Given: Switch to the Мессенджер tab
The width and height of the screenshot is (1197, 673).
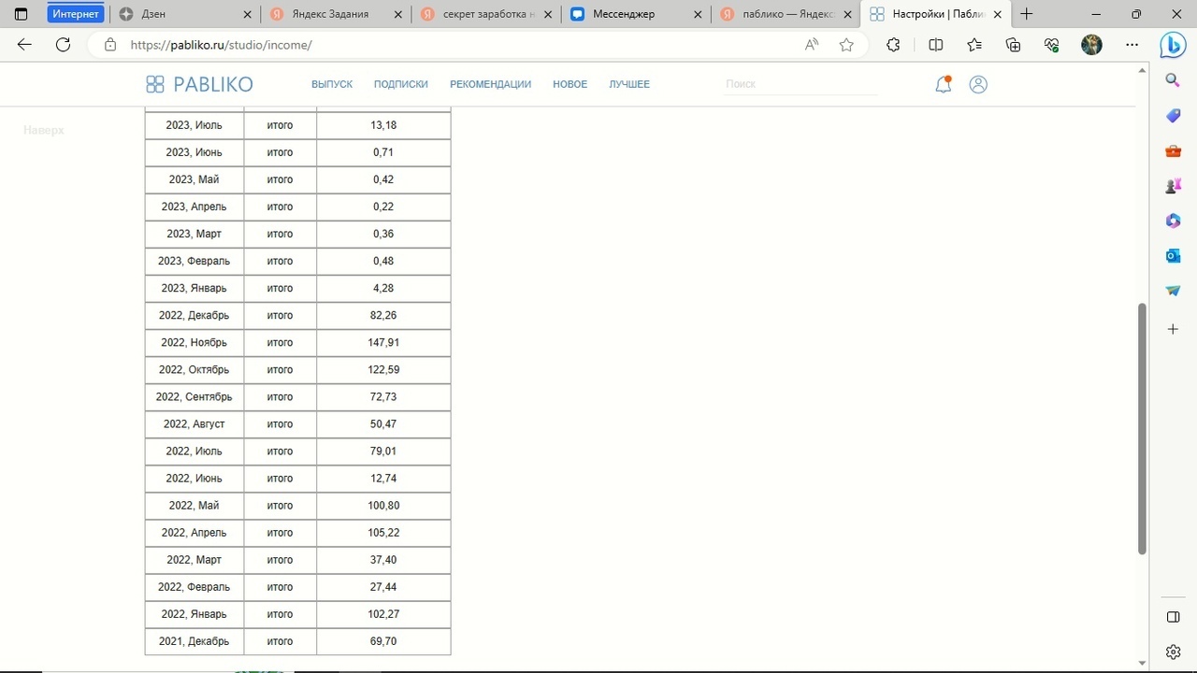Looking at the screenshot, I should point(624,14).
